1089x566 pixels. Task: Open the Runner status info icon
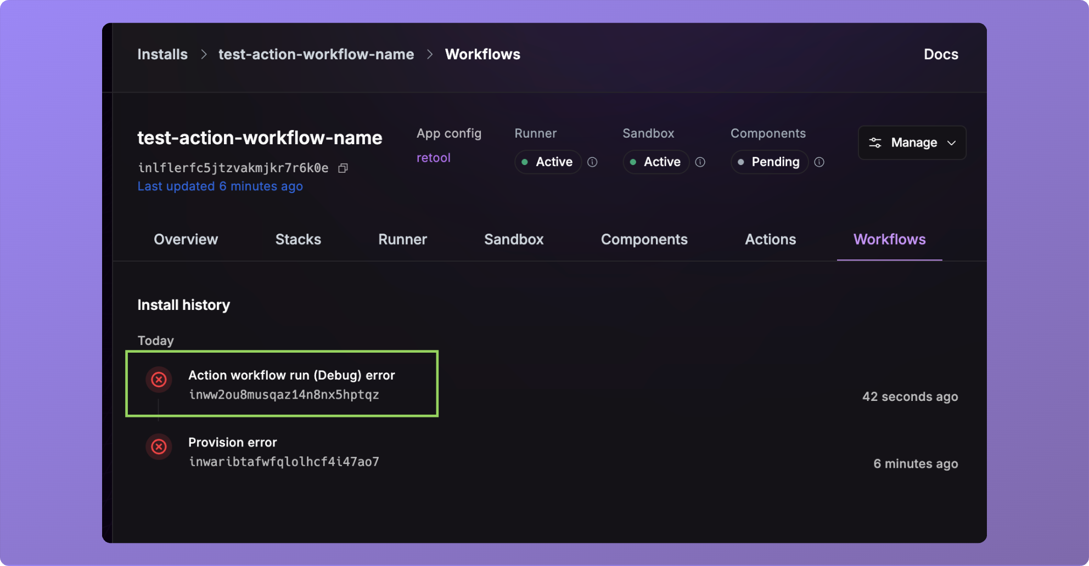[592, 162]
